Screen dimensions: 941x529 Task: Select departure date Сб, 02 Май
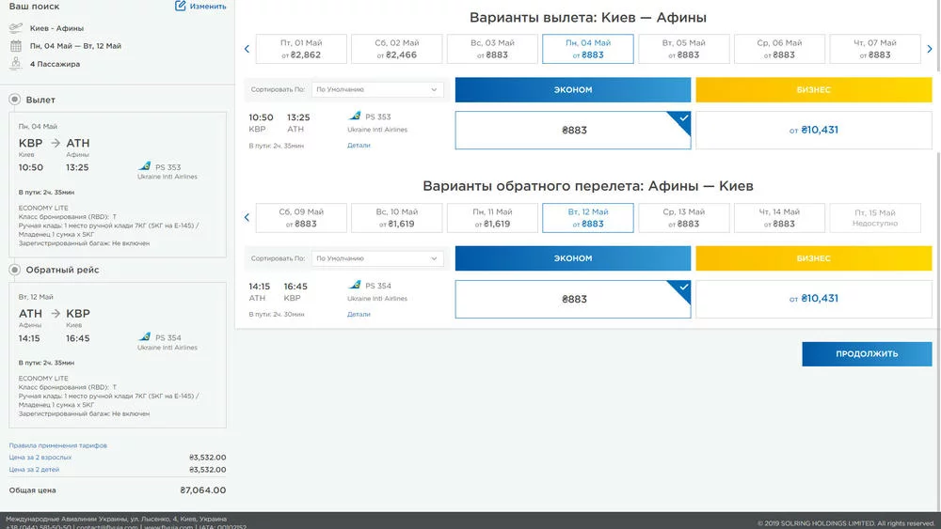point(397,49)
